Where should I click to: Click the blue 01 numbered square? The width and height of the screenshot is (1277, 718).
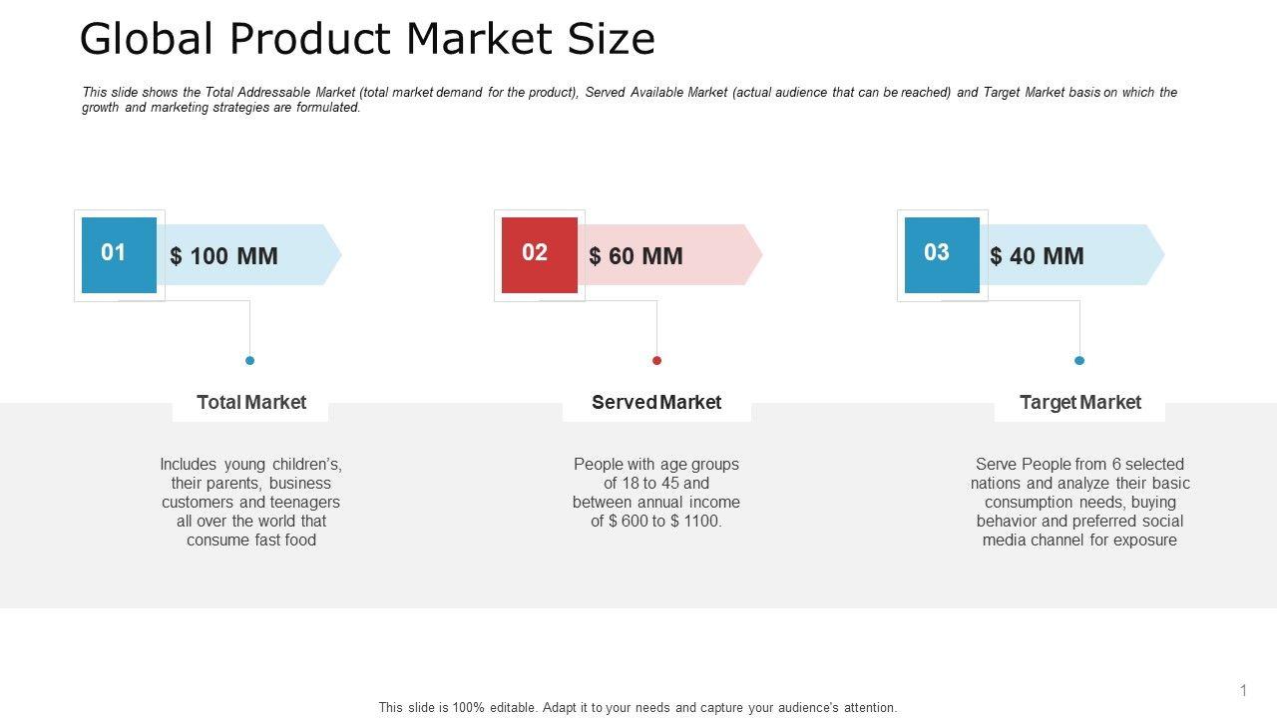point(119,254)
